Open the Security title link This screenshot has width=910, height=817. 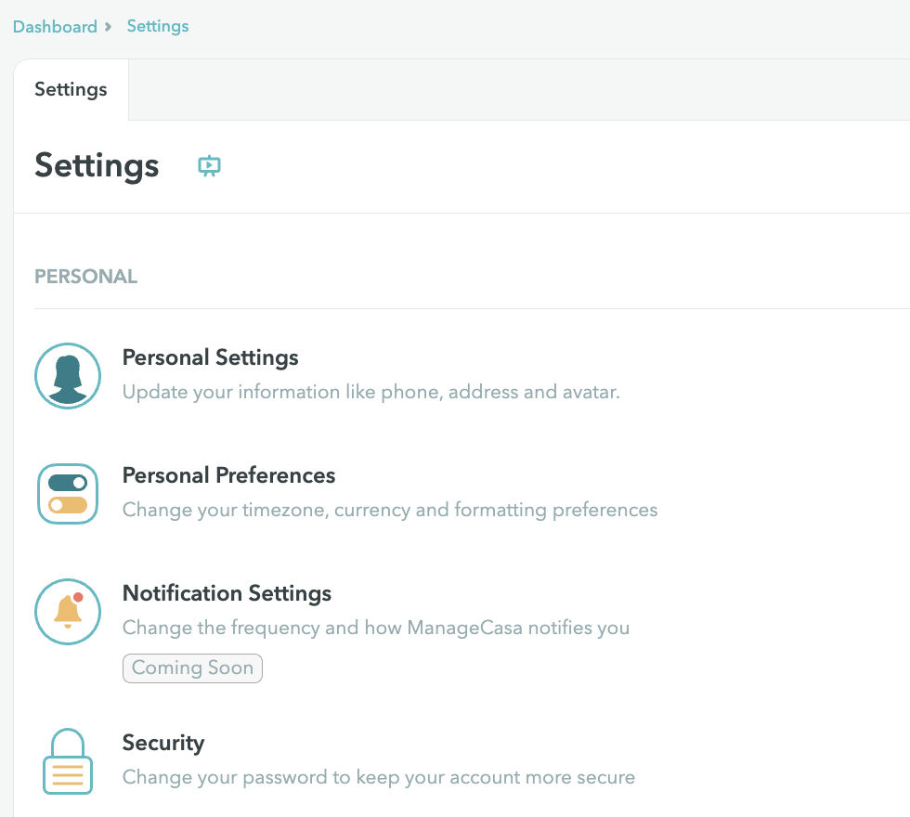pos(163,743)
